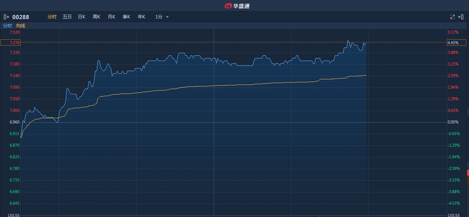Screen dimensions: 469x217
Task: Click the 5.17% top axis label
Action: tap(453, 33)
